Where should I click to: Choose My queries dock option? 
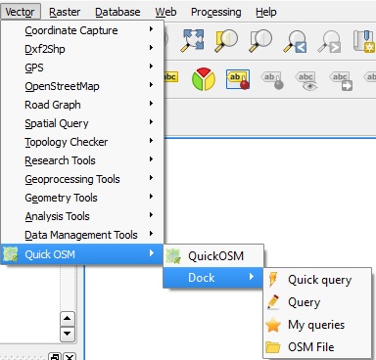[x=317, y=325]
